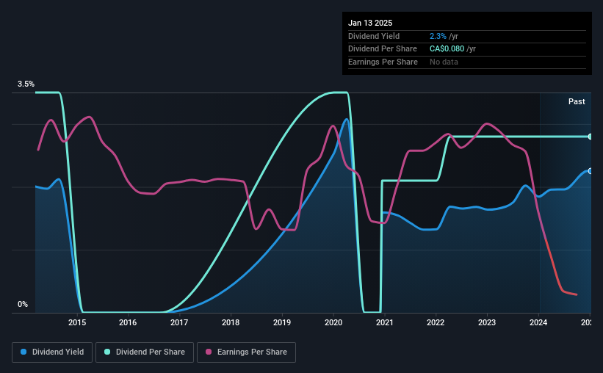The width and height of the screenshot is (603, 373).
Task: Click the 2017 x-axis label
Action: pos(179,322)
